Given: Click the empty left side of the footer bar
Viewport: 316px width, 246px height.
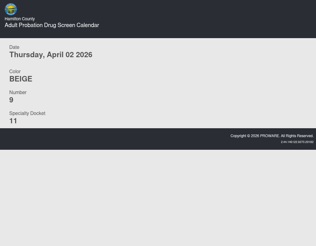Looking at the screenshot, I should coord(93,139).
